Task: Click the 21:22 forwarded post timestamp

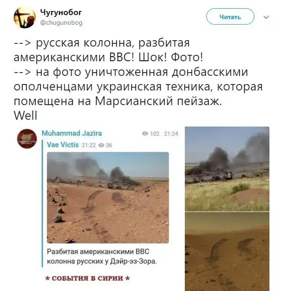Action: (89, 145)
